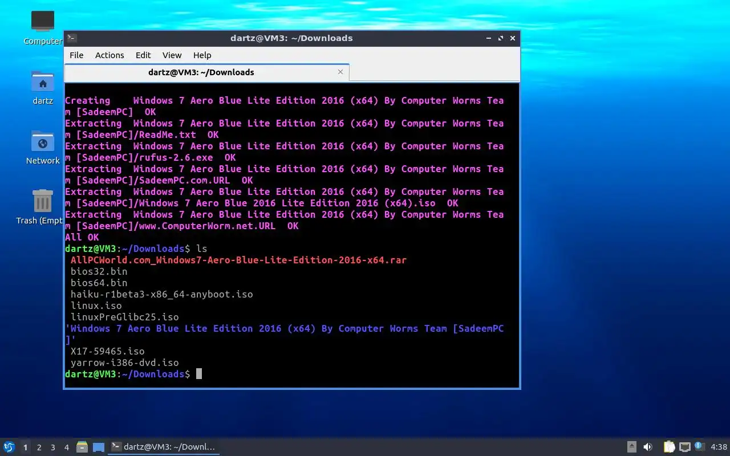Open the Actions menu
Screen dimensions: 730x456
(x=109, y=55)
